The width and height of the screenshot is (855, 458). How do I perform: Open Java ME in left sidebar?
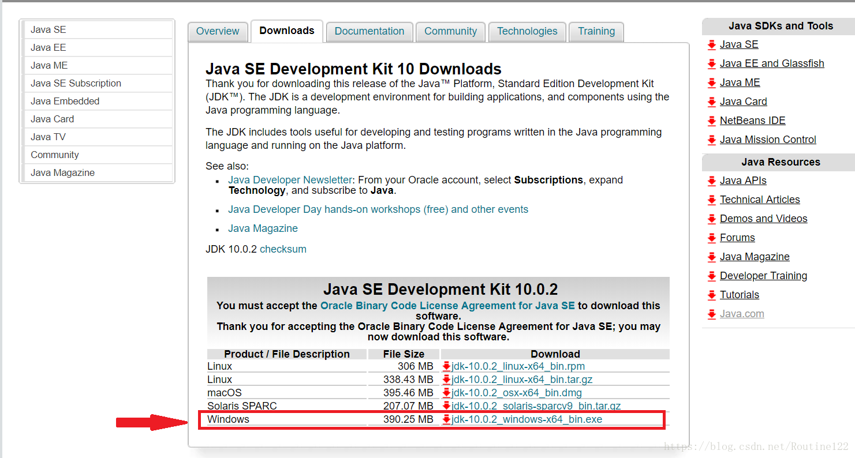(97, 65)
